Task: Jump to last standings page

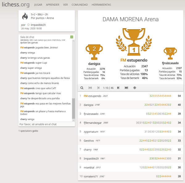Action: tap(126, 88)
